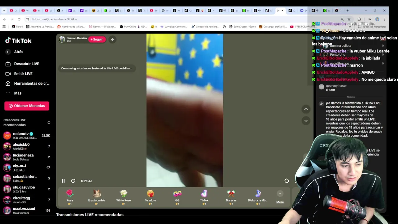The image size is (398, 224).
Task: Open ely..m..f live channel
Action: tap(27, 168)
